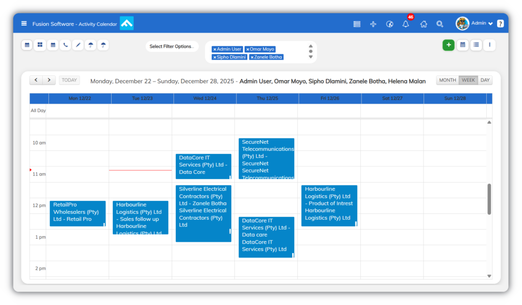
Task: Add new activity with green plus button
Action: (x=449, y=45)
